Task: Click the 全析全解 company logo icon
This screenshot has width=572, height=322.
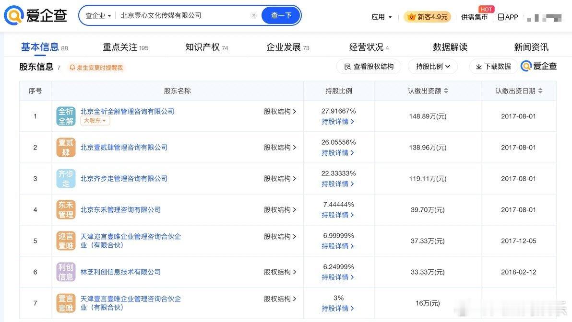Action: click(66, 116)
